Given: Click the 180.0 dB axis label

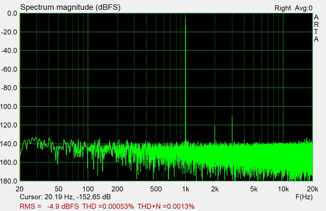Looking at the screenshot, I should pos(9,181).
